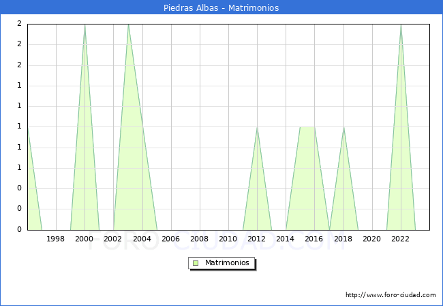The image size is (443, 306).
Task: Click the x-axis label 2016
Action: point(314,239)
